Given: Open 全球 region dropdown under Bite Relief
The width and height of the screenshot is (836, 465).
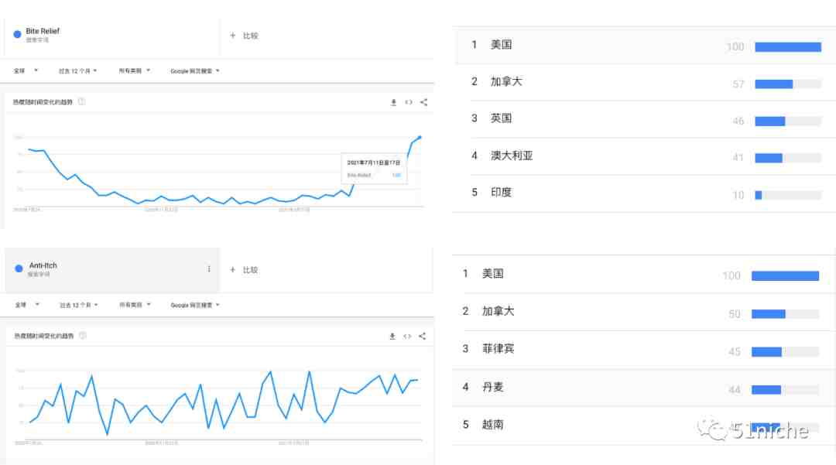Looking at the screenshot, I should 26,70.
